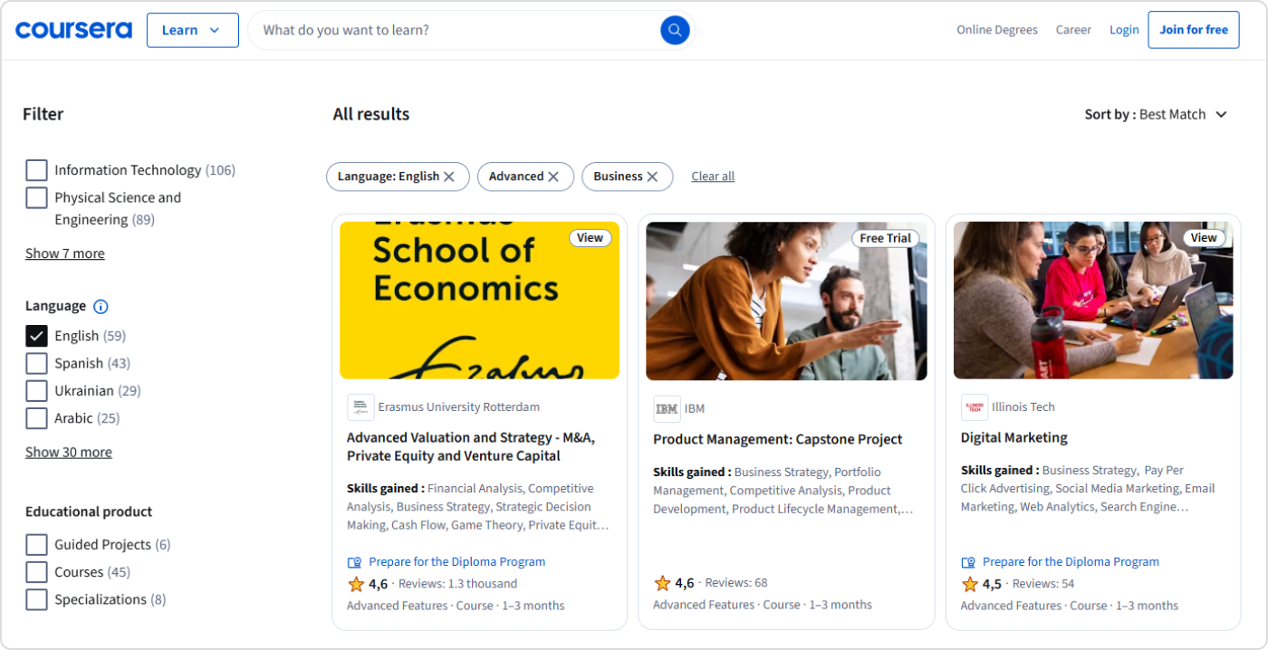
Task: Click the Clear all filters link
Action: coord(712,176)
